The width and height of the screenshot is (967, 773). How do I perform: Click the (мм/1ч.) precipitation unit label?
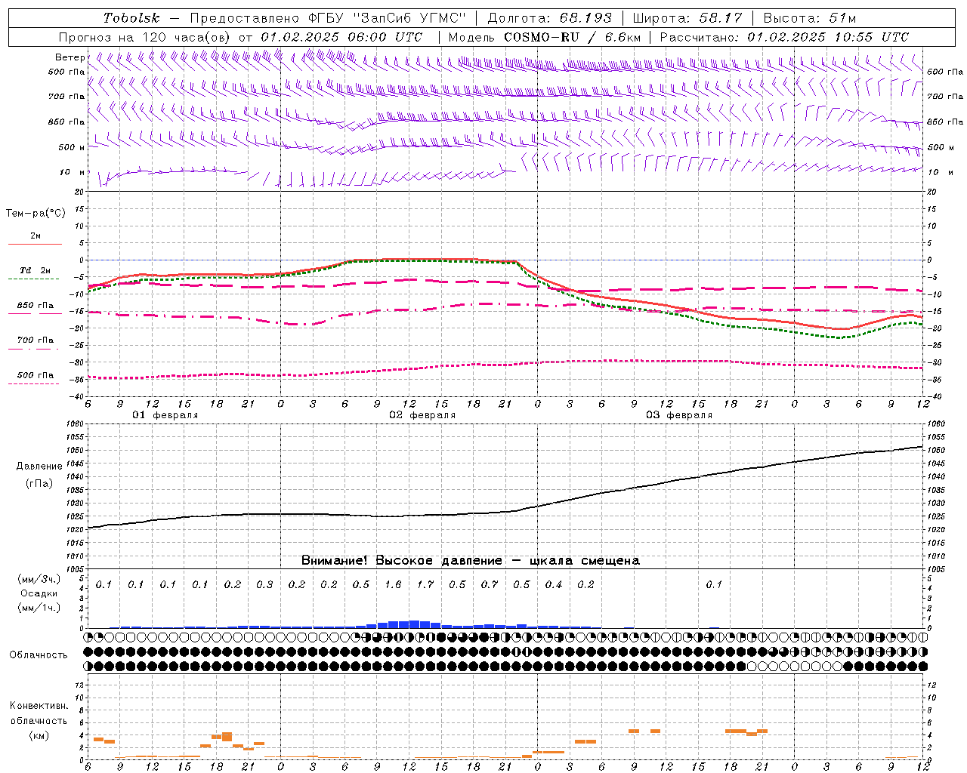39,608
